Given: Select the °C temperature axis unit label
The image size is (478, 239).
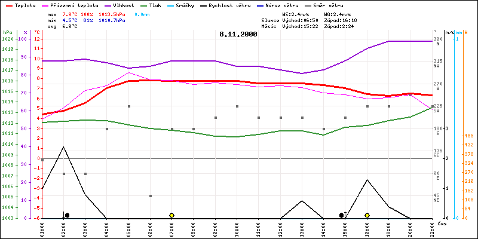Looking at the screenshot, I should pyautogui.click(x=37, y=32).
